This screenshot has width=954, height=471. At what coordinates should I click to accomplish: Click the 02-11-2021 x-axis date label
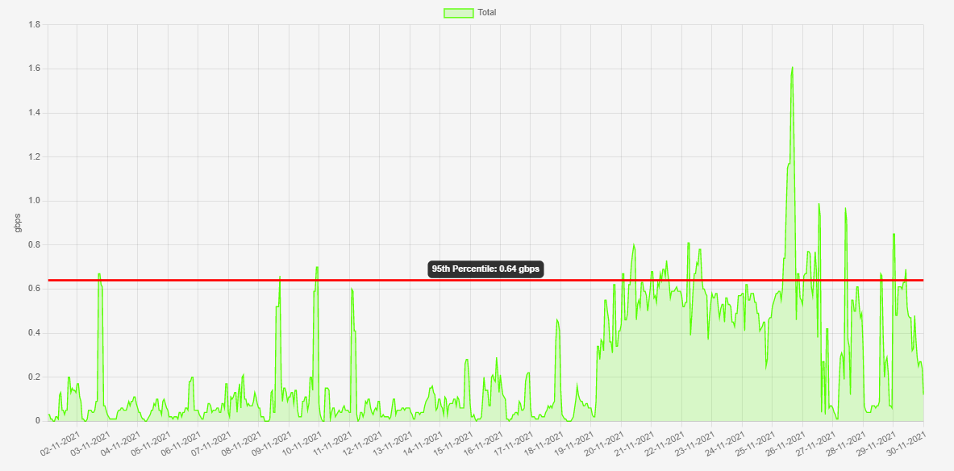pos(62,442)
